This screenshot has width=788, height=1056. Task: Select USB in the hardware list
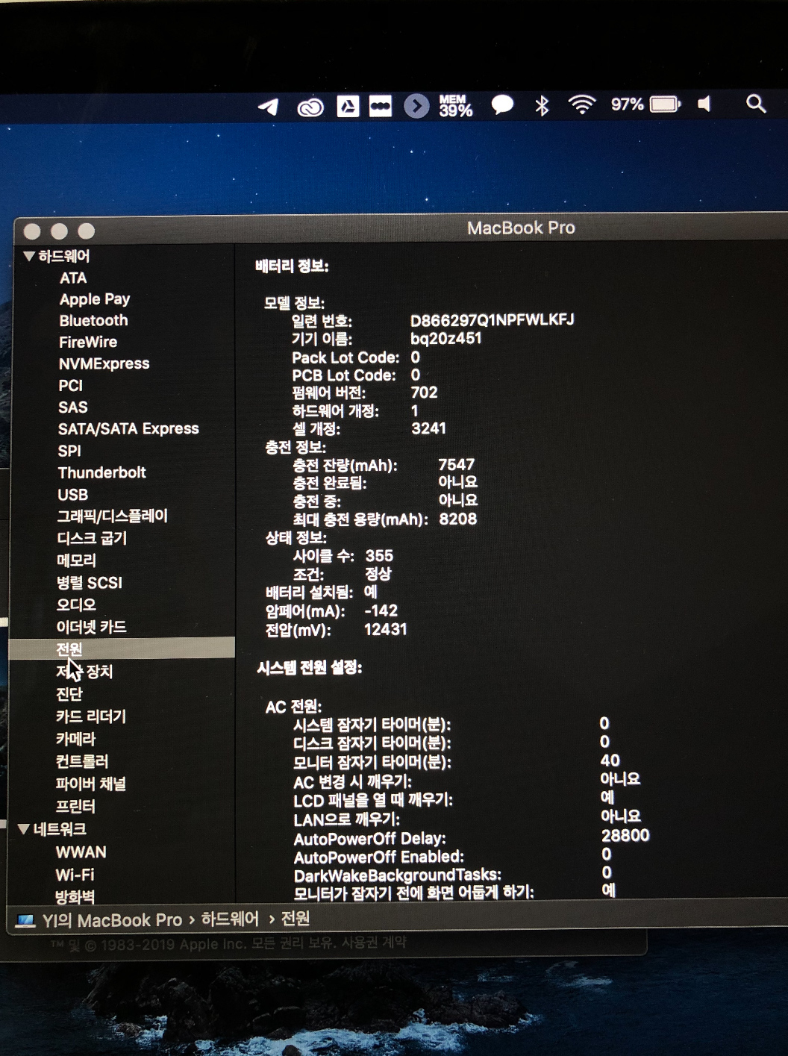click(72, 495)
